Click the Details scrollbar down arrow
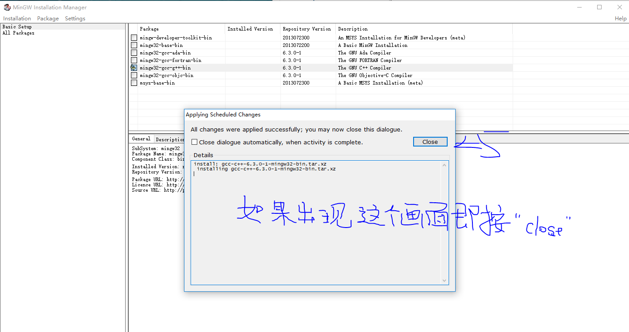The height and width of the screenshot is (332, 629). coord(444,280)
